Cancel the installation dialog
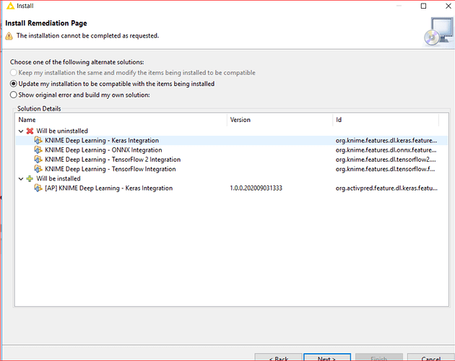The image size is (455, 361). click(431, 357)
